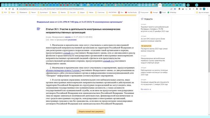Open news 'Последние законы 2023 года'
This screenshot has height=118, width=210.
pyautogui.click(x=154, y=50)
